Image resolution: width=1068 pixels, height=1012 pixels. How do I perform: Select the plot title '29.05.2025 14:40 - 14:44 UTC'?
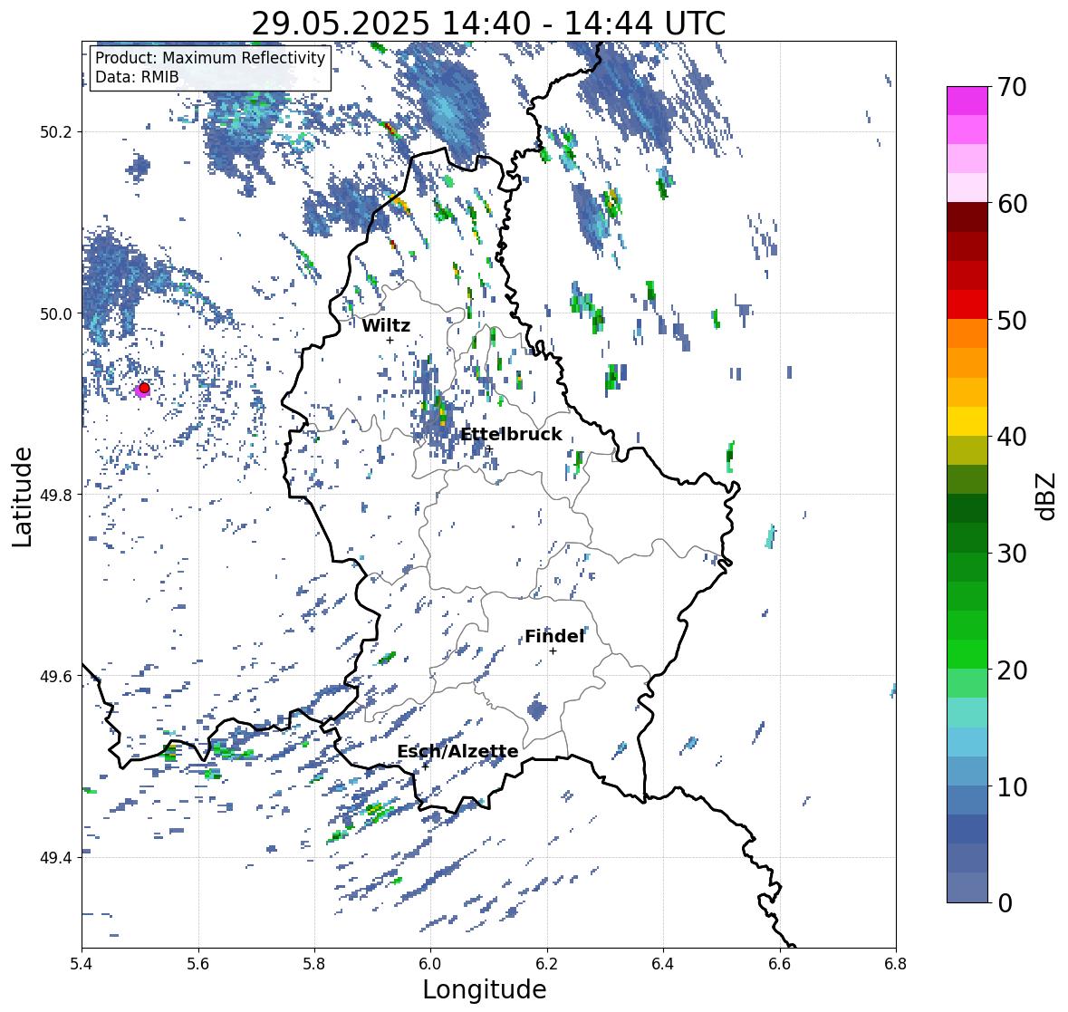tap(488, 24)
